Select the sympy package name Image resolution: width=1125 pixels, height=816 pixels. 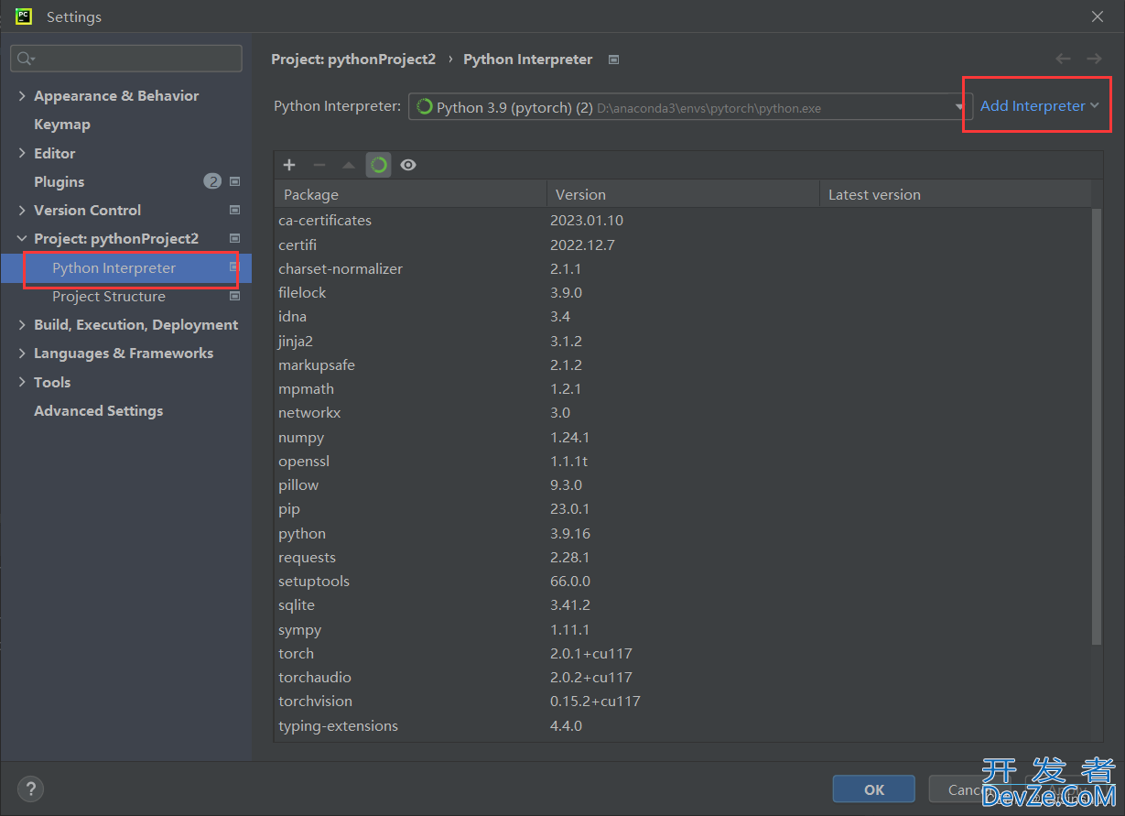tap(299, 629)
